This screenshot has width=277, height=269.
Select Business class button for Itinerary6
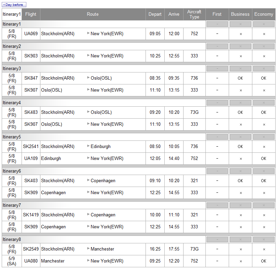click(240, 171)
